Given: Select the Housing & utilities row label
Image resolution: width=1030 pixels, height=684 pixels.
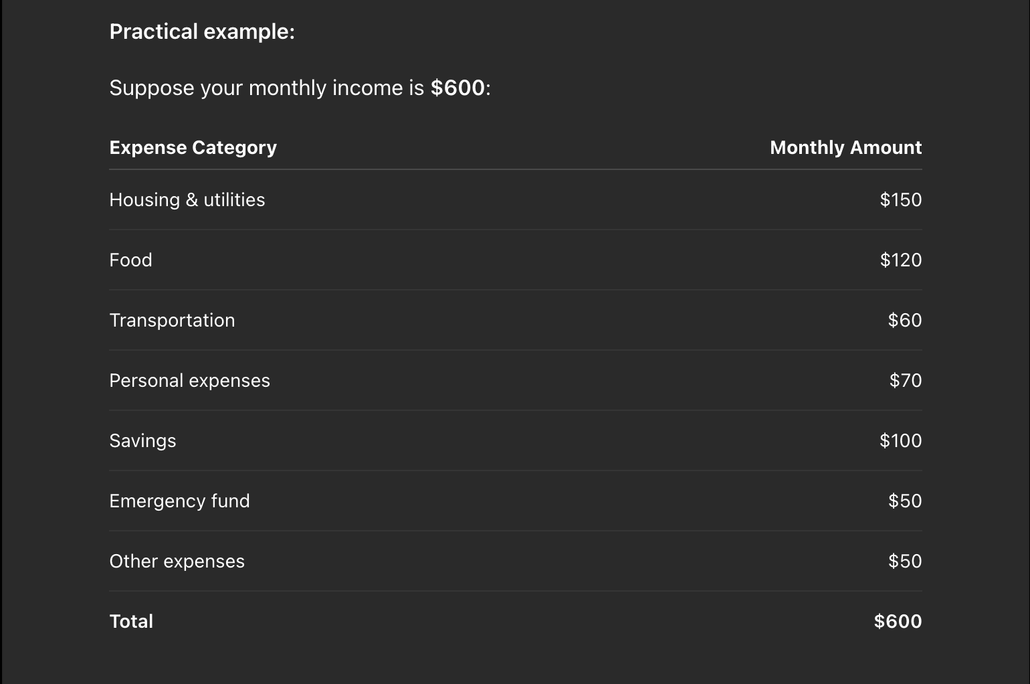Looking at the screenshot, I should click(x=187, y=200).
